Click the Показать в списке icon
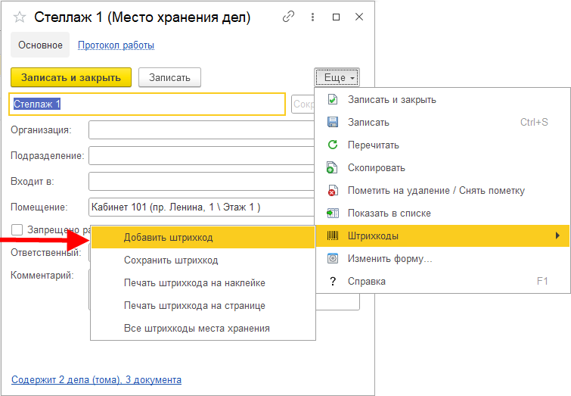This screenshot has width=571, height=396. [x=332, y=214]
